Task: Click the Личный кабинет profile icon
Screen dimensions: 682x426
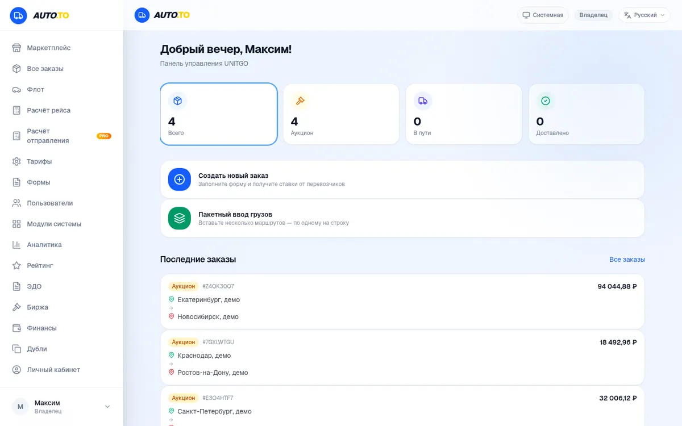Action: pos(16,370)
